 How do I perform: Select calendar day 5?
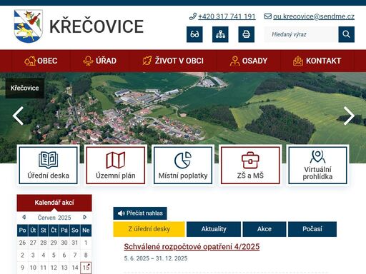(x=54, y=255)
